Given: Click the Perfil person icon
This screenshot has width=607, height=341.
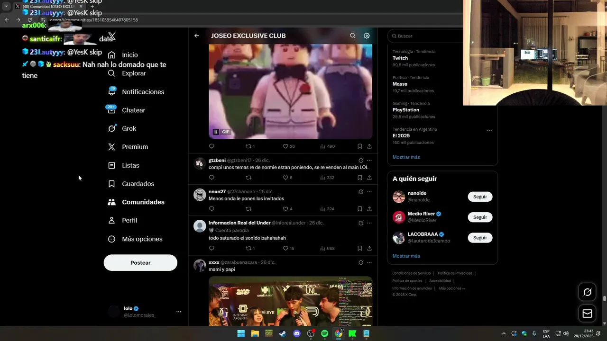Looking at the screenshot, I should tap(111, 220).
